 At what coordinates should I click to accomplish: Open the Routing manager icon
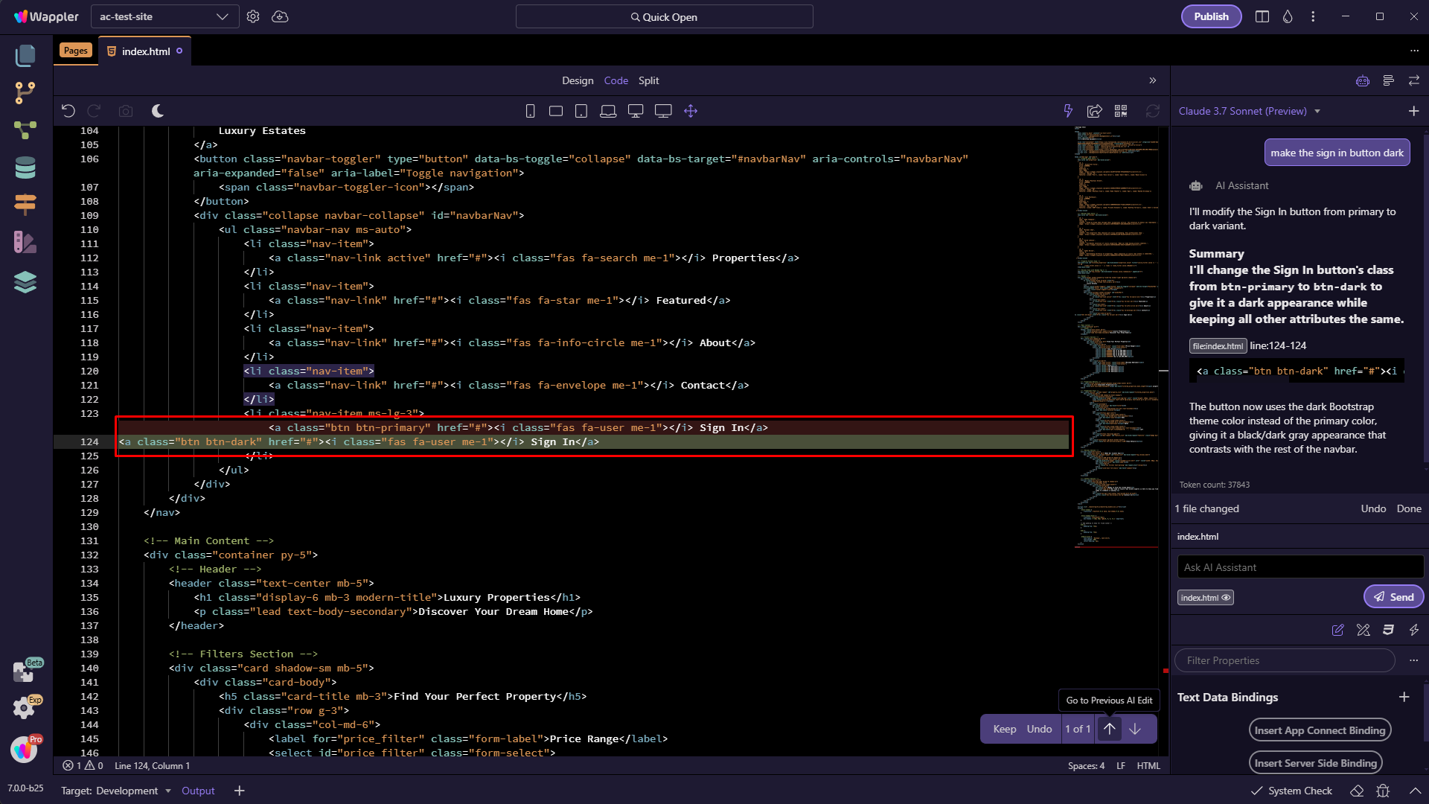click(25, 204)
